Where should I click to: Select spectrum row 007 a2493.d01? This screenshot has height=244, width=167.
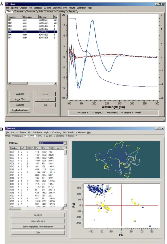[x=32, y=38]
